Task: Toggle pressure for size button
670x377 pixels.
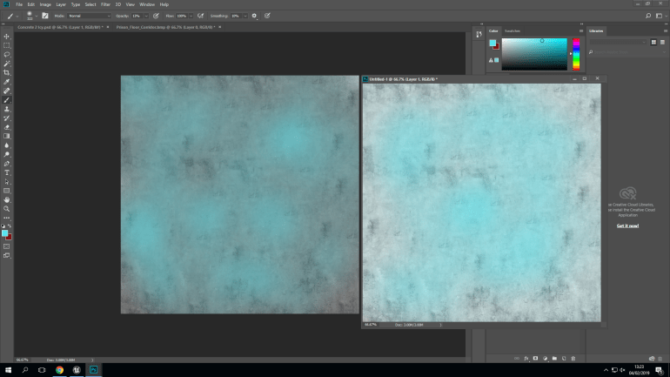Action: pos(267,16)
